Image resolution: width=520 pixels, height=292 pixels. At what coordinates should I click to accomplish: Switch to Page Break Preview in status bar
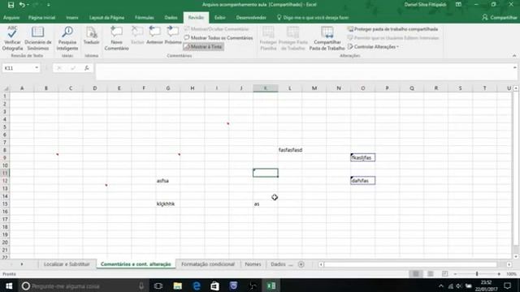coord(444,274)
